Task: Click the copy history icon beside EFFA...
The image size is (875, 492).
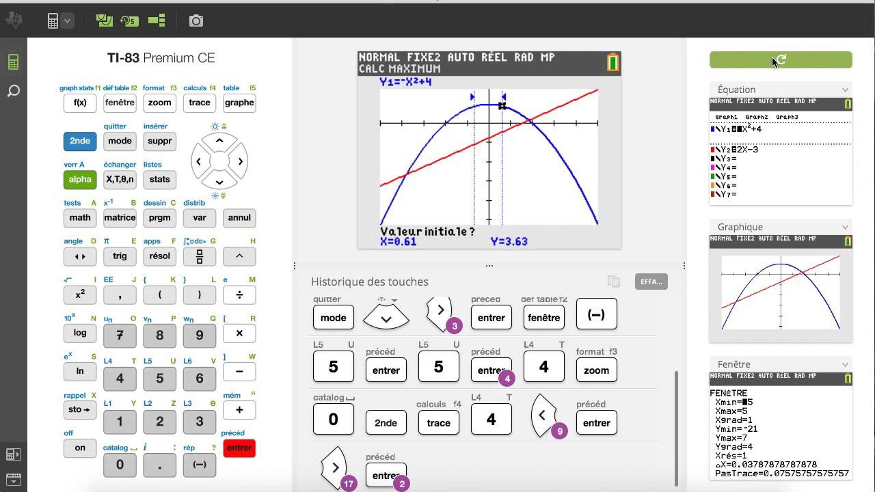Action: point(614,282)
